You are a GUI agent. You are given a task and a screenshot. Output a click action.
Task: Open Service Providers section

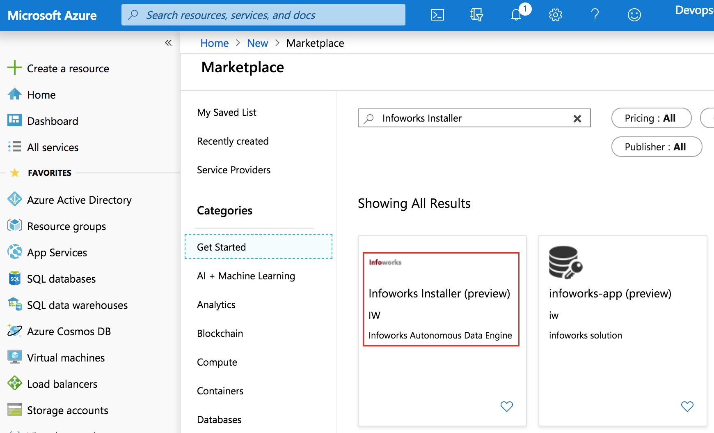click(233, 170)
